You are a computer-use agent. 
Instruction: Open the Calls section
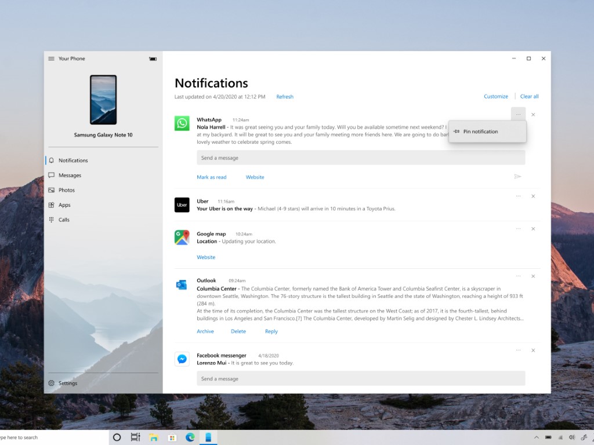[x=64, y=220]
